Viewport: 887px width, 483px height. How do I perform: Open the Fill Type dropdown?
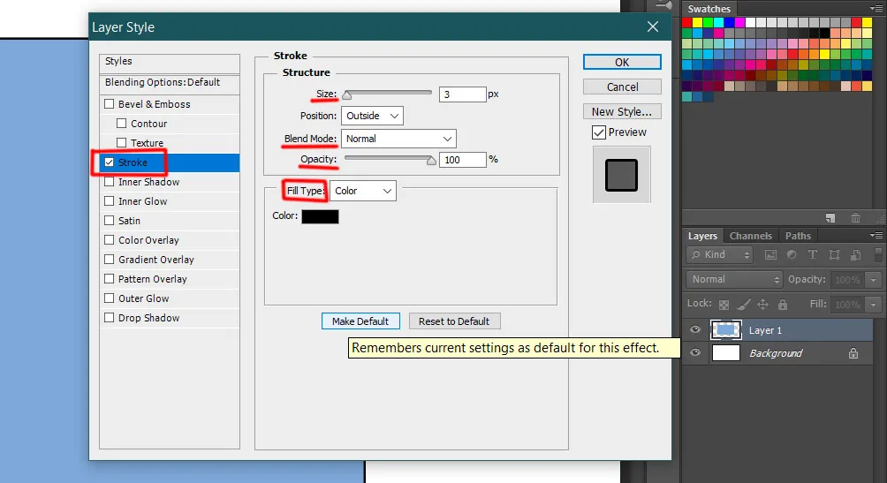pos(363,191)
